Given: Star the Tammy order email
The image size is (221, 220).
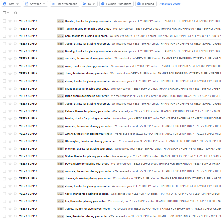Looking at the screenshot, I should click(10, 29).
